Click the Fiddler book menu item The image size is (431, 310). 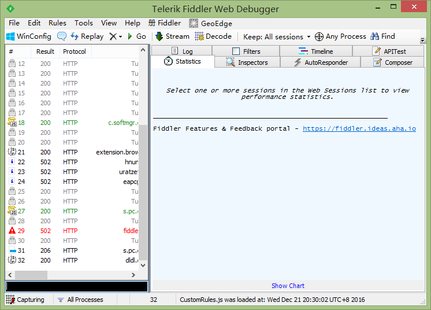click(x=165, y=23)
